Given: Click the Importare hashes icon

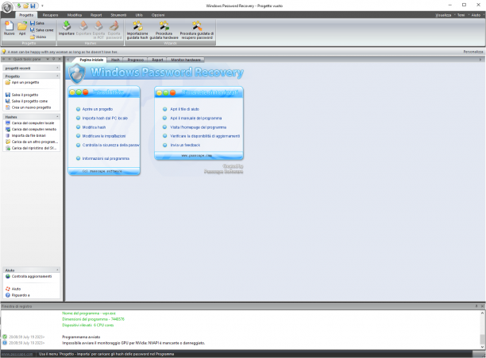Looking at the screenshot, I should point(67,28).
